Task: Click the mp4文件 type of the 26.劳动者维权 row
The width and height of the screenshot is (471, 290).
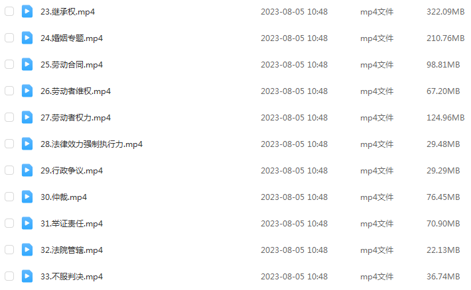Action: pos(377,91)
